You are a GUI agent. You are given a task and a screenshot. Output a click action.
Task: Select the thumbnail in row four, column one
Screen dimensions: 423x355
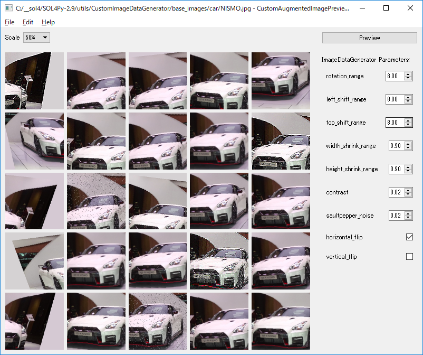pos(34,261)
